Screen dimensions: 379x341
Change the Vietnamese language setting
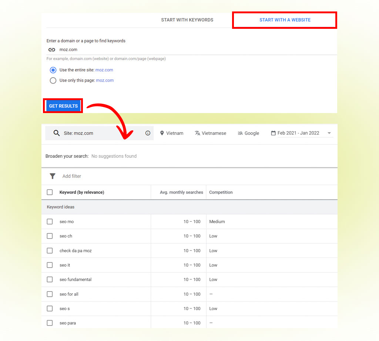[211, 133]
